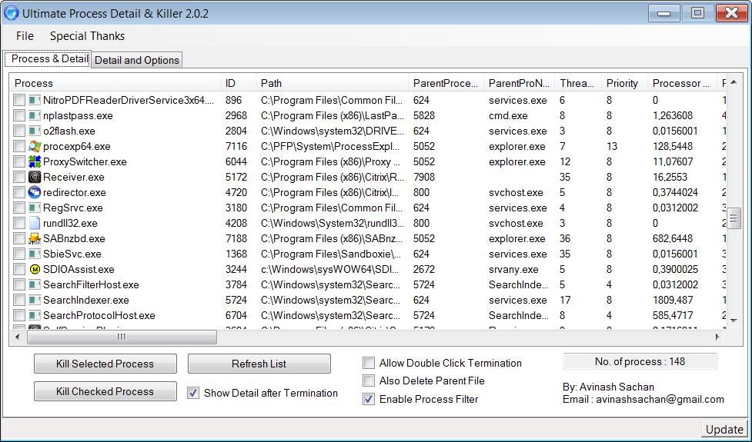
Task: Sort by the Path column header
Action: pos(332,83)
